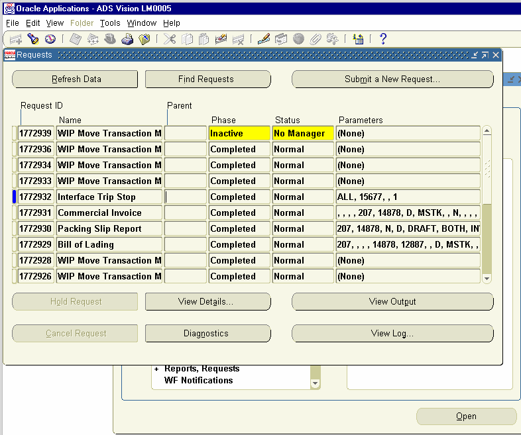
Task: Click the Open button in Navigator window
Action: click(466, 416)
